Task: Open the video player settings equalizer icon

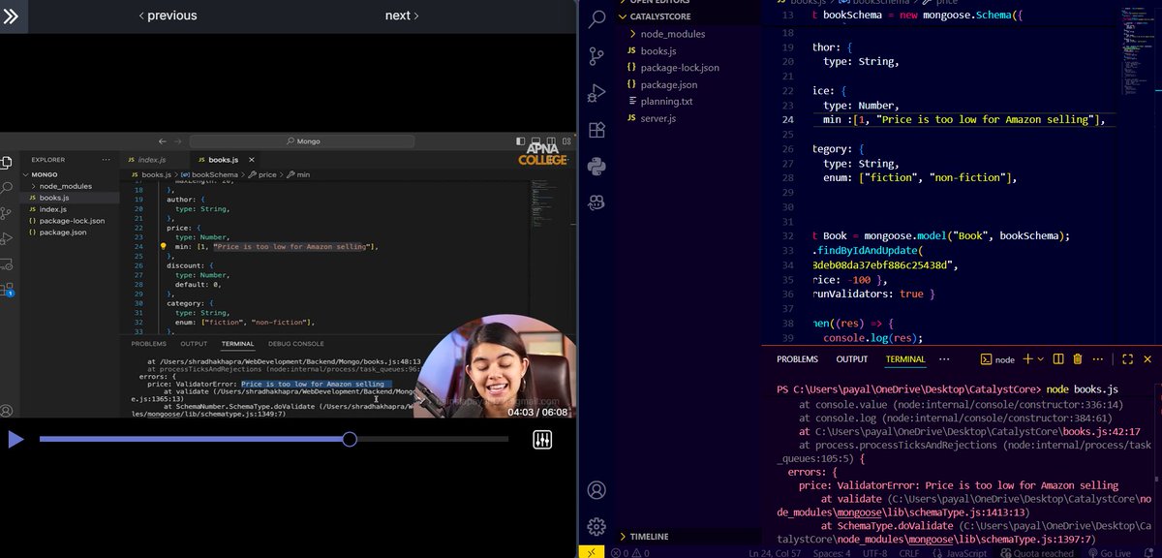Action: [542, 440]
